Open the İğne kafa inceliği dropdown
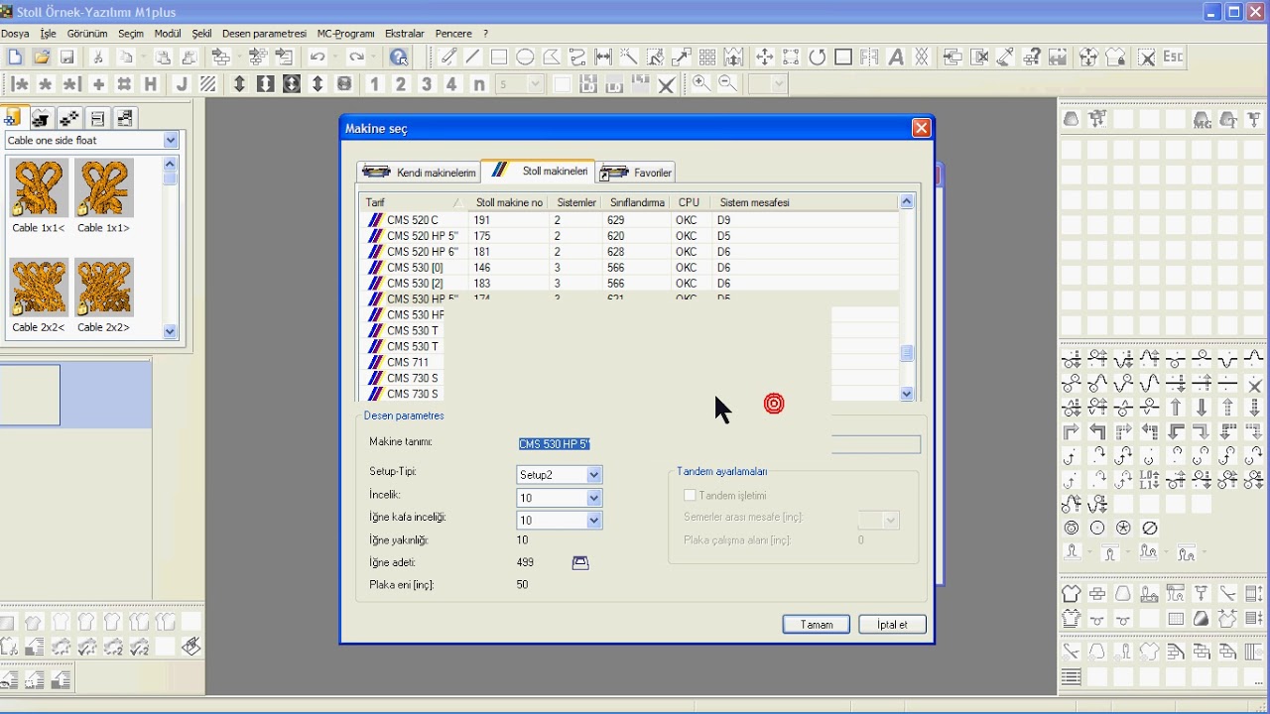Screen dimensions: 1270x714 593,520
